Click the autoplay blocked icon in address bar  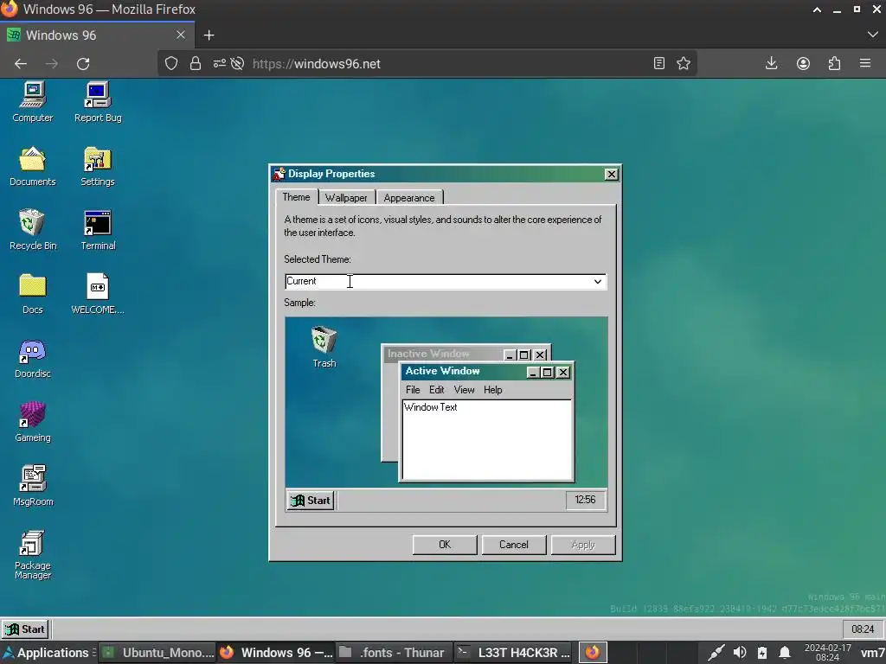pyautogui.click(x=238, y=63)
